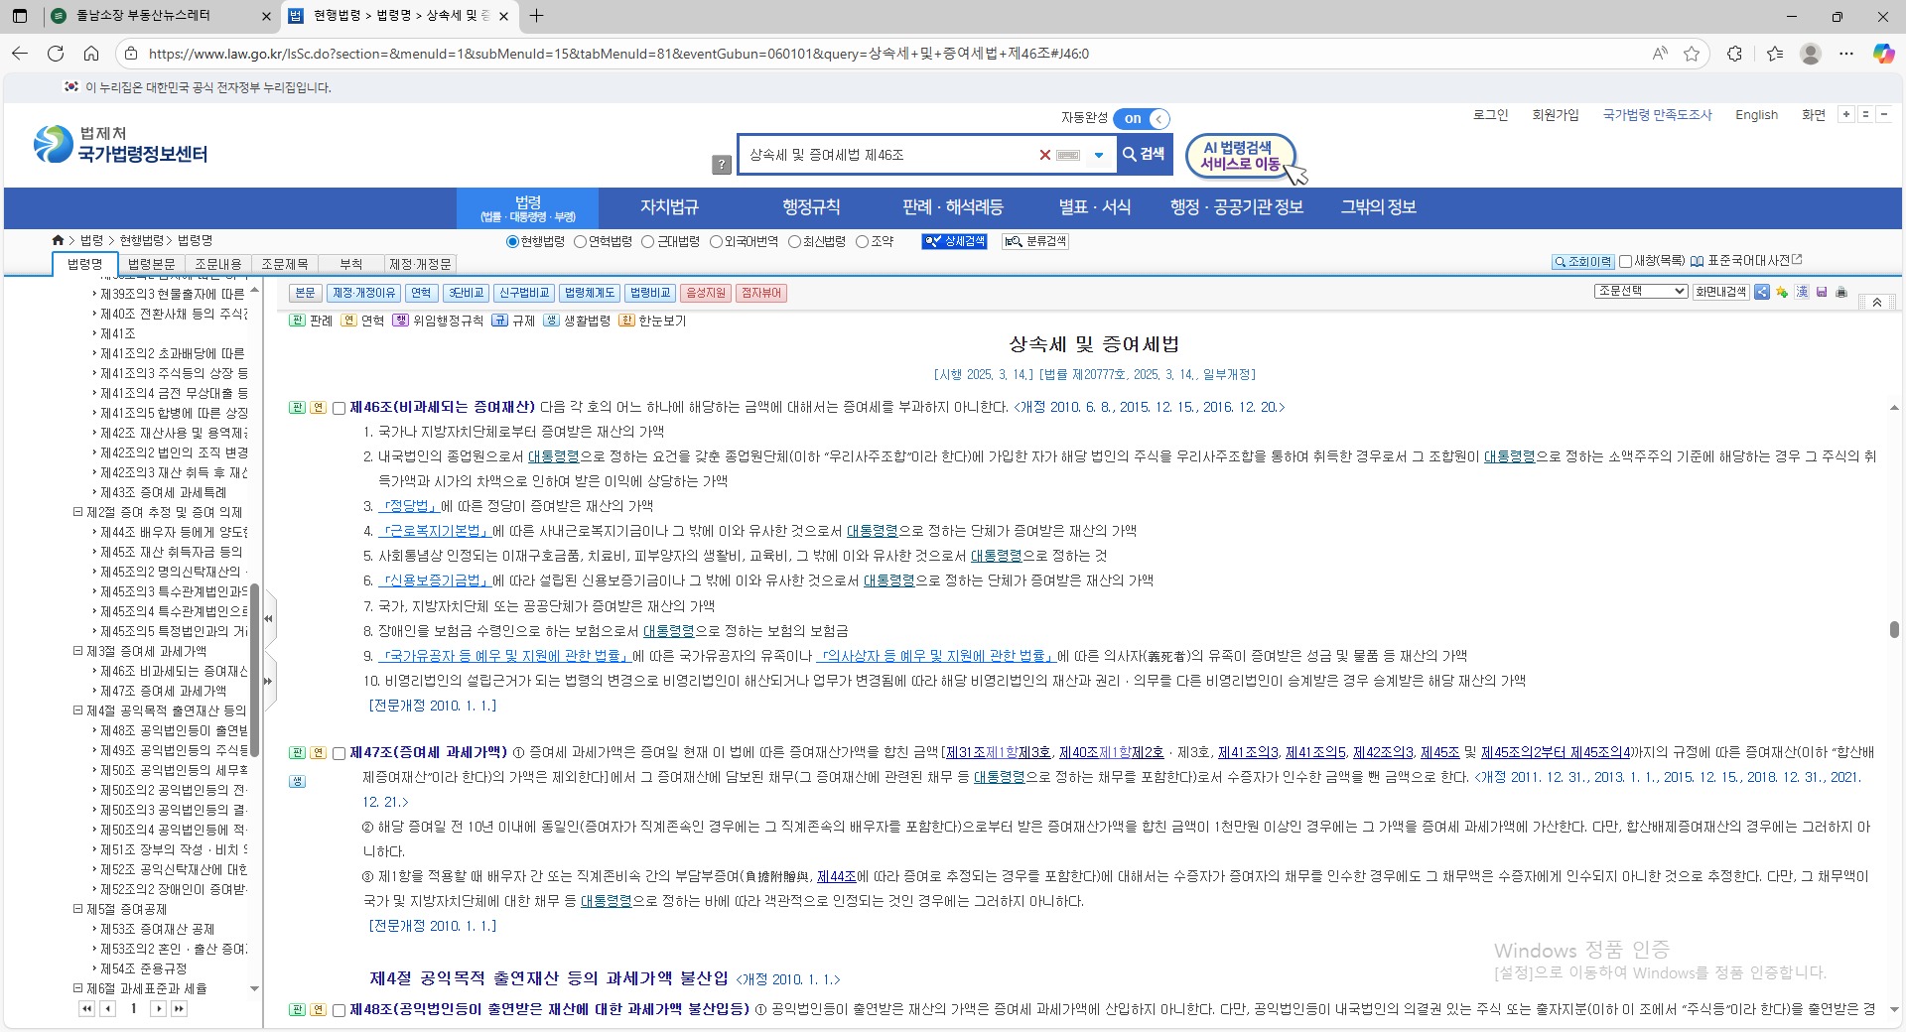Add this law to favorites via star icon
Viewport: 1906px width, 1032px height.
tap(1781, 293)
